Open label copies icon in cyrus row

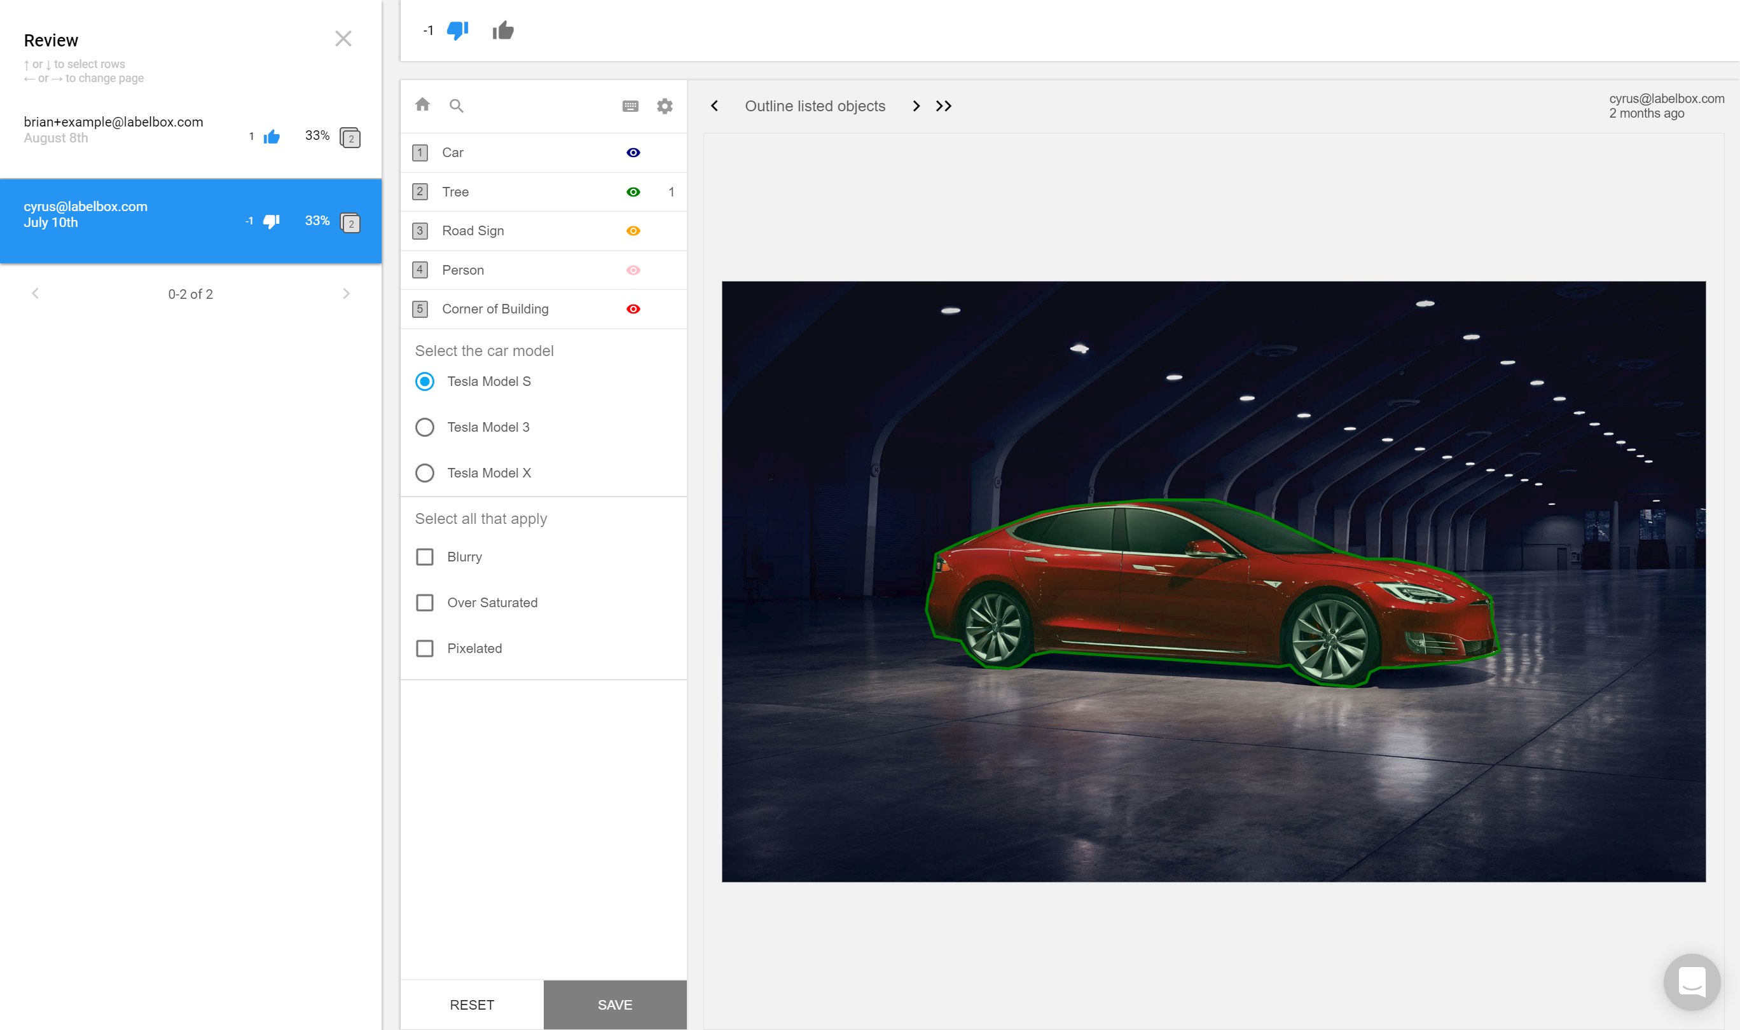pos(350,223)
